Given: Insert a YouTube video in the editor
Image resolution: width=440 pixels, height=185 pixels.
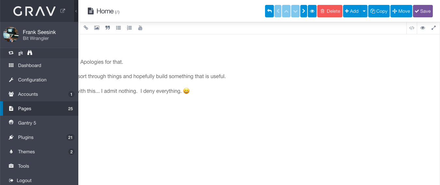Looking at the screenshot, I should 140,28.
